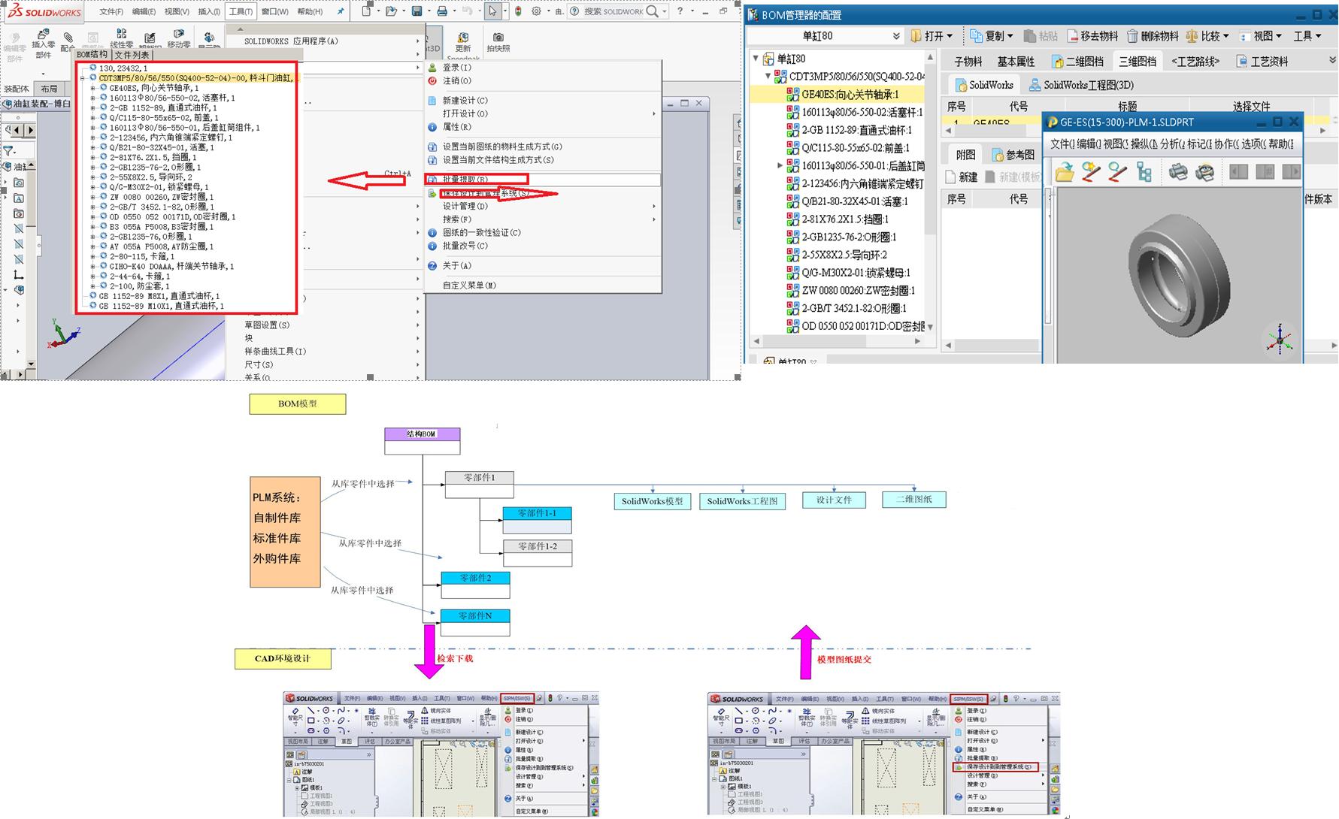Open the 插入(I) menu in SolidWorks
Screen dimensions: 1339x819
tap(209, 11)
